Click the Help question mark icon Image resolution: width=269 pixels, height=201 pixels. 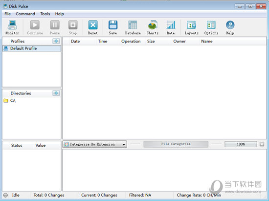(230, 25)
